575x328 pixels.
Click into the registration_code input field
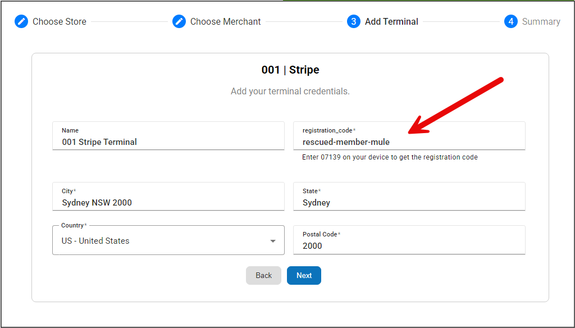point(409,142)
